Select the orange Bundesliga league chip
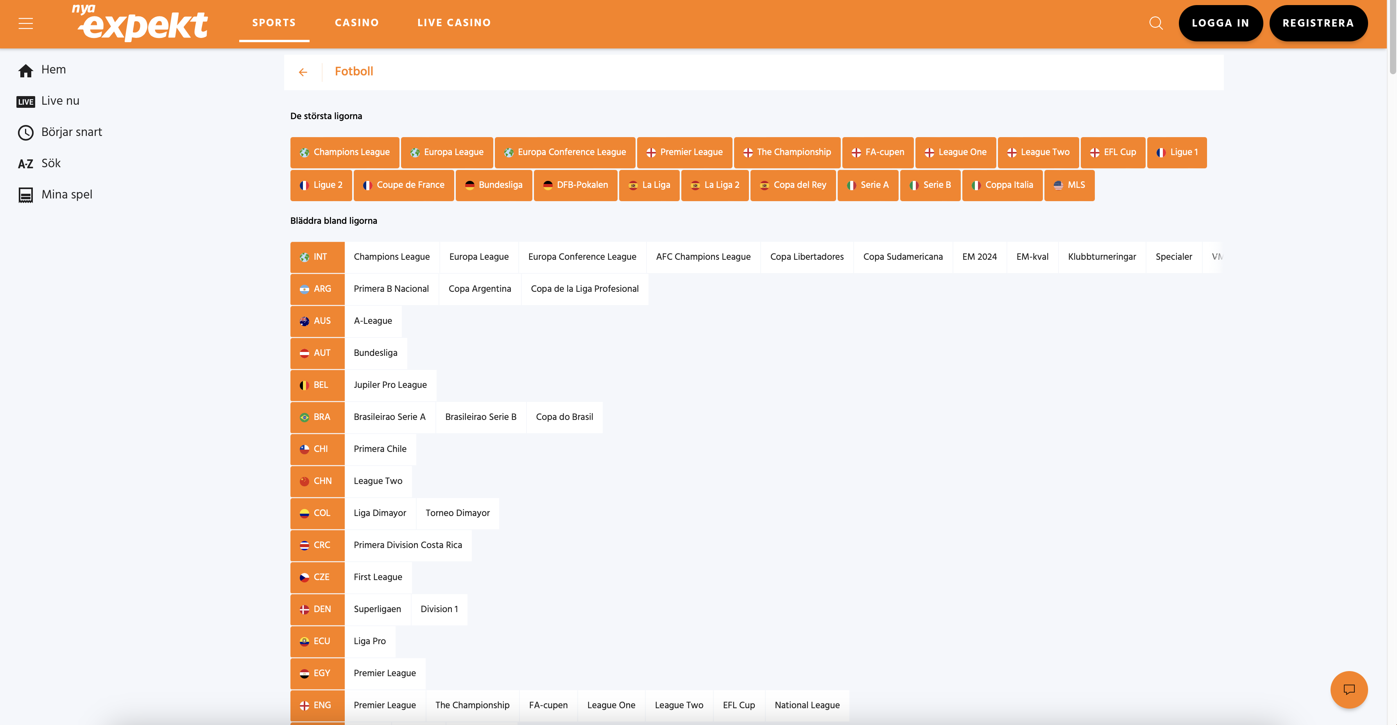1397x725 pixels. 494,185
